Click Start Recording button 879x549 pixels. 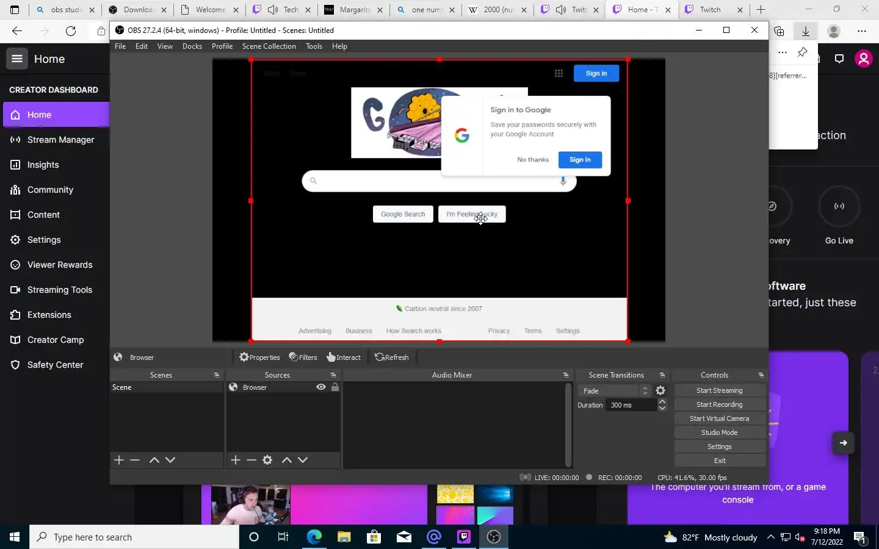pos(720,404)
